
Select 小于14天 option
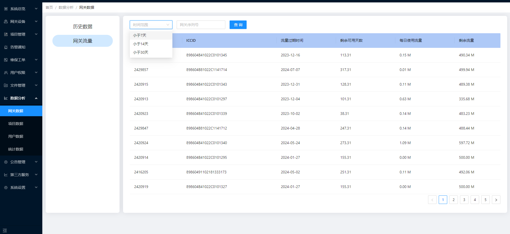151,44
